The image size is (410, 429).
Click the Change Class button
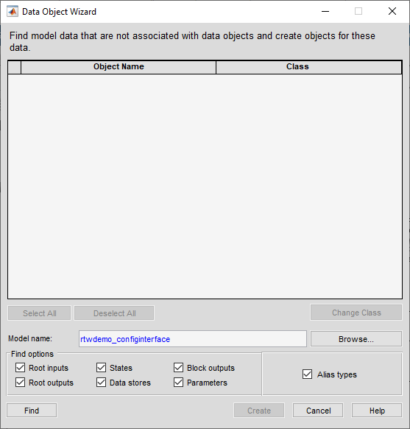tap(356, 313)
